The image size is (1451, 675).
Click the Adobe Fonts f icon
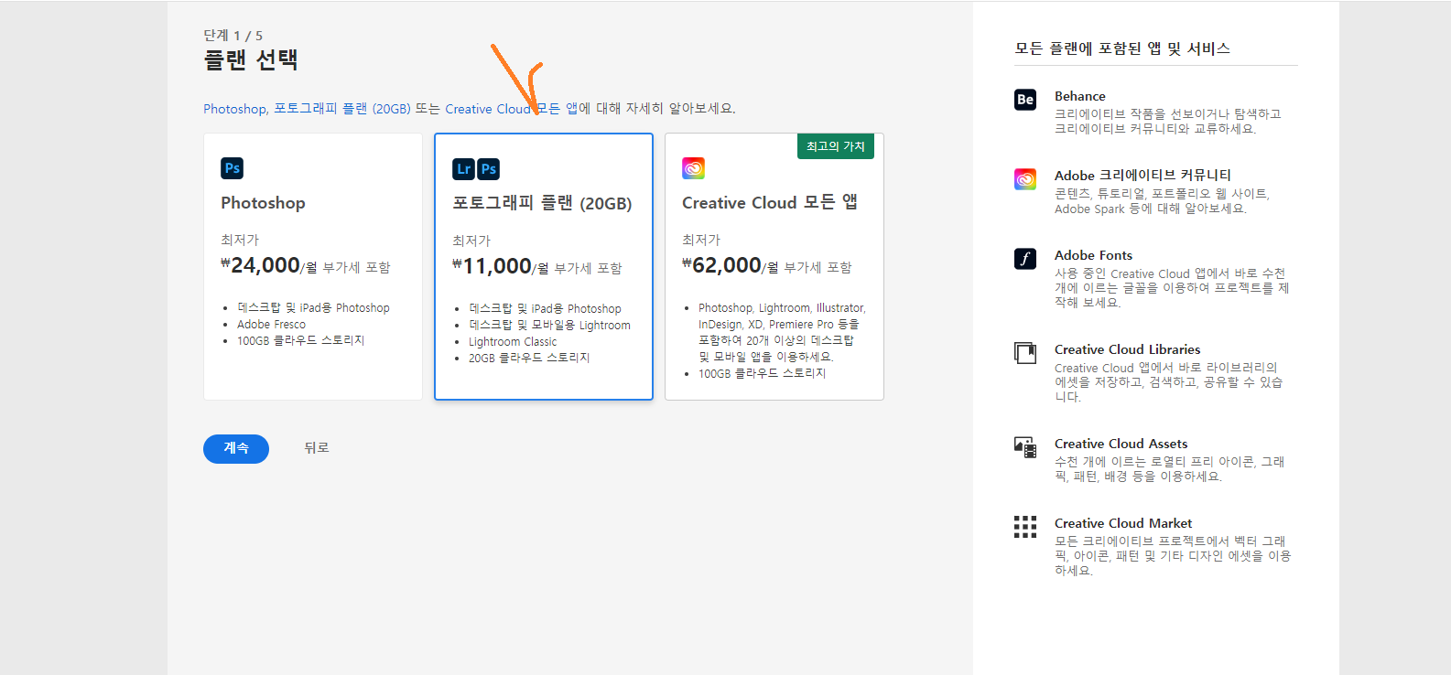[1025, 259]
